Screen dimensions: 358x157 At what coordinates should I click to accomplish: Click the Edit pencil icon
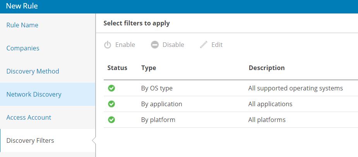click(204, 45)
